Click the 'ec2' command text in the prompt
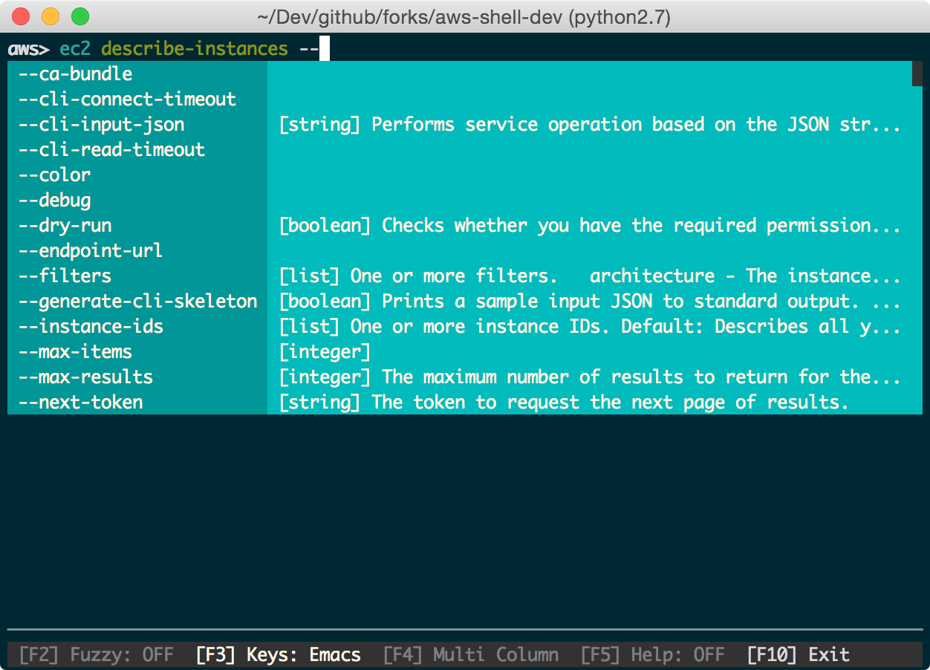This screenshot has width=930, height=670. (x=75, y=49)
